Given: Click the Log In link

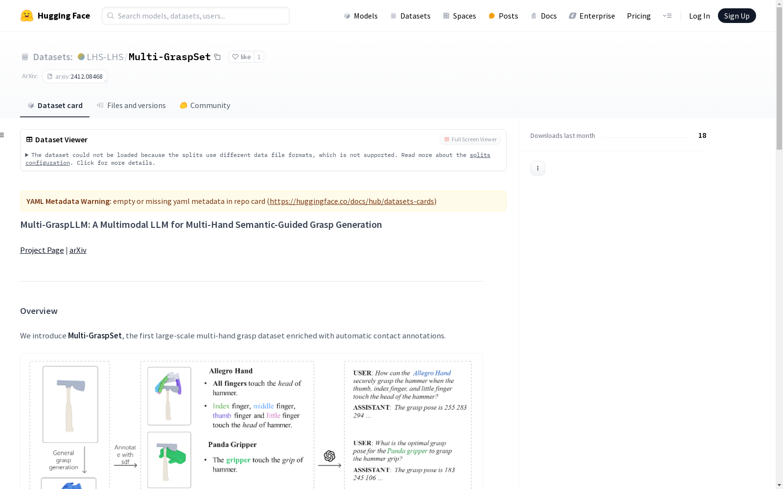Looking at the screenshot, I should [699, 16].
